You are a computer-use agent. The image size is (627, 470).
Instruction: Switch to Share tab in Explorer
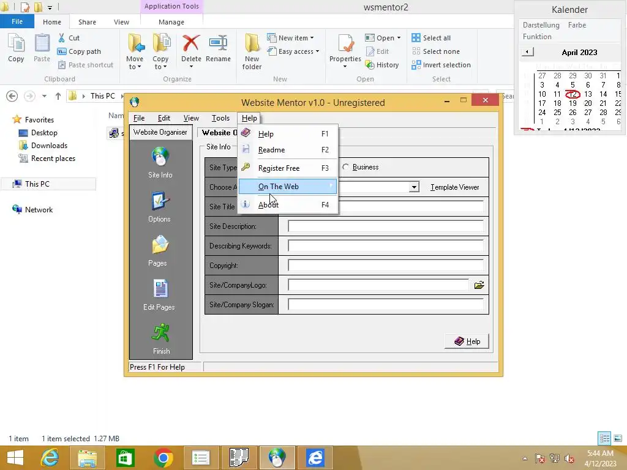pyautogui.click(x=87, y=22)
